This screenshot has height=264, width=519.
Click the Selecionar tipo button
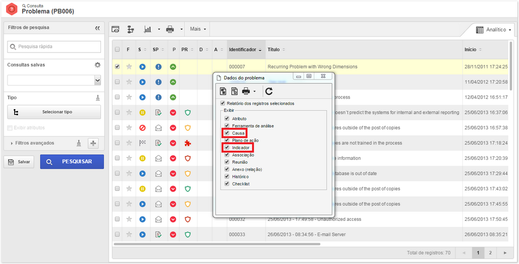click(x=54, y=112)
